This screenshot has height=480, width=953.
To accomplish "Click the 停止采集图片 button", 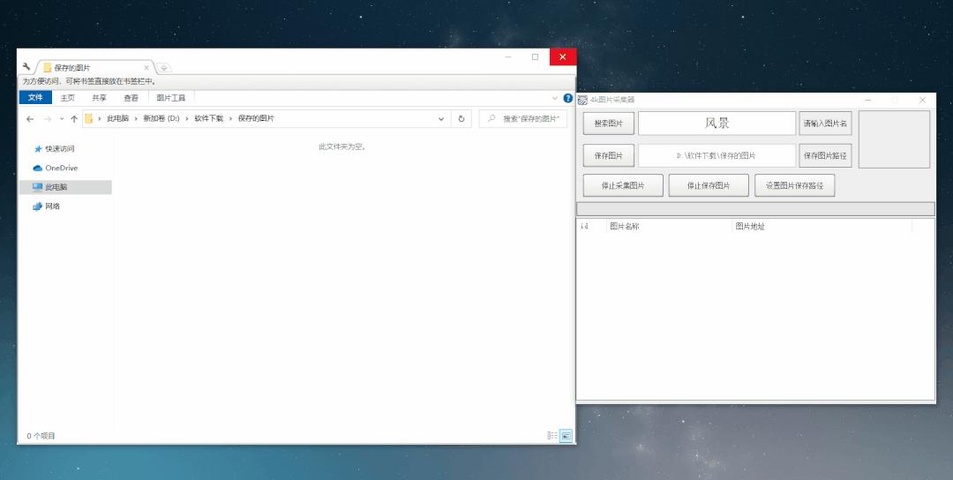I will pyautogui.click(x=623, y=185).
